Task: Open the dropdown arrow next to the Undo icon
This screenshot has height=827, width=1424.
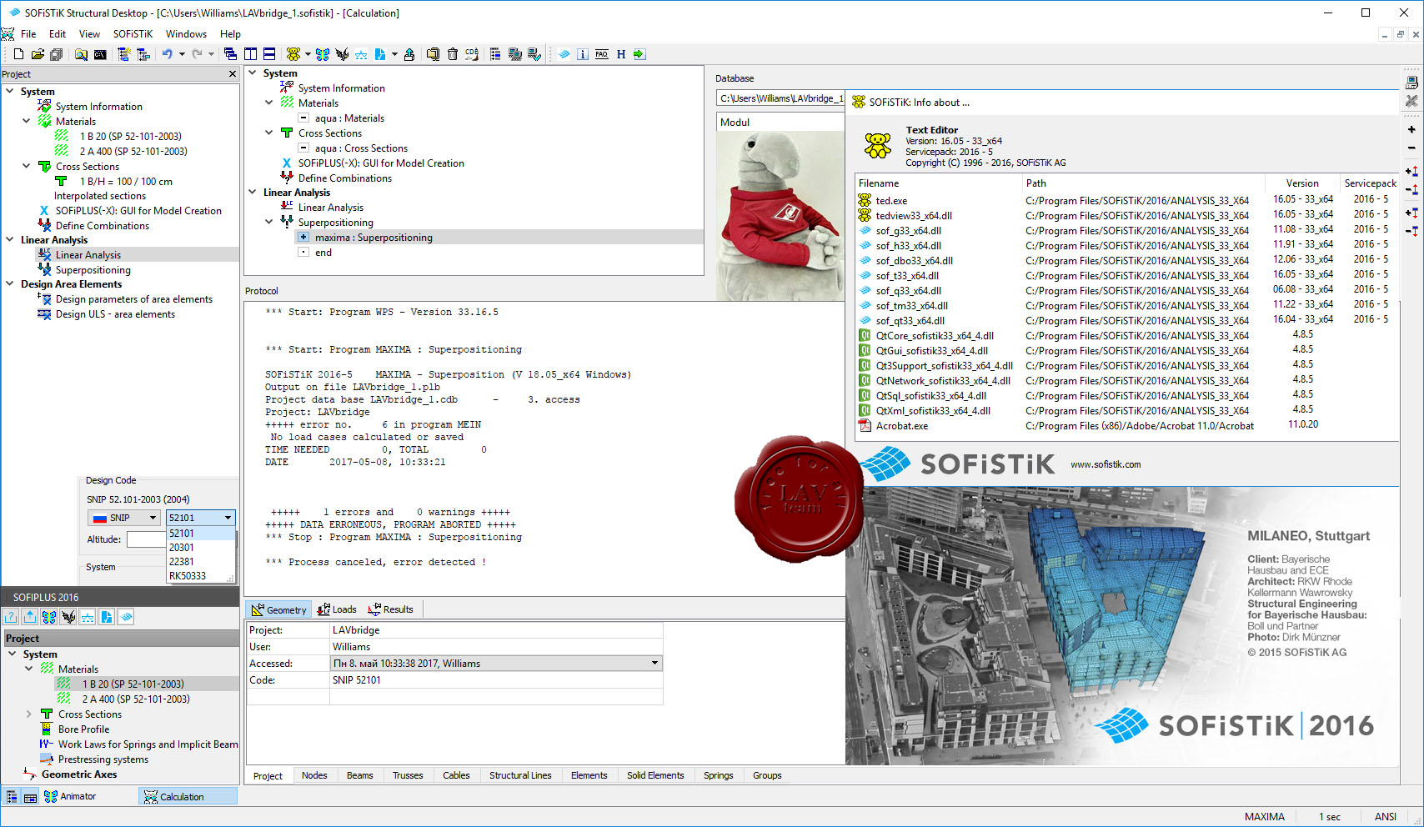Action: coord(182,54)
